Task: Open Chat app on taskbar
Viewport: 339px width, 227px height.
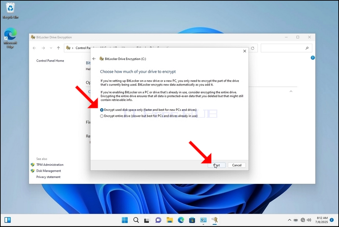Action: pyautogui.click(x=158, y=220)
